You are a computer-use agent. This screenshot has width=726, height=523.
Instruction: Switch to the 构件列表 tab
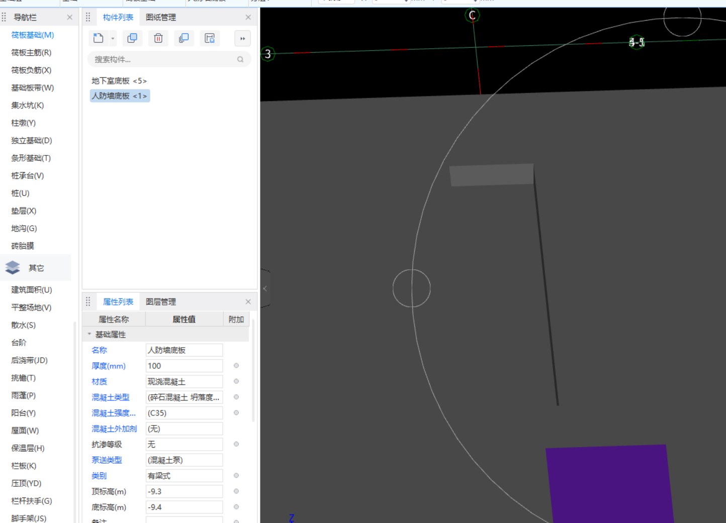(x=118, y=17)
